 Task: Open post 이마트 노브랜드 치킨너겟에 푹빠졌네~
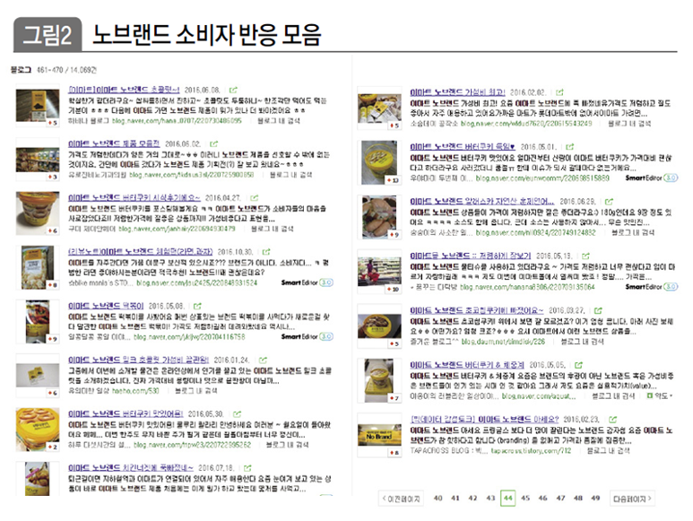coord(131,468)
